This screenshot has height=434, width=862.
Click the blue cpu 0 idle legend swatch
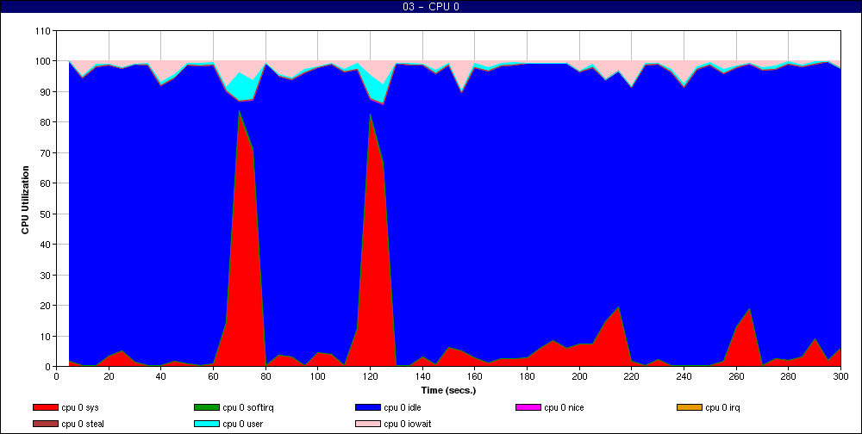368,407
